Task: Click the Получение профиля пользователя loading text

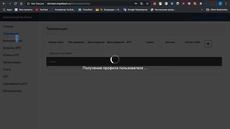Action: 115,68
